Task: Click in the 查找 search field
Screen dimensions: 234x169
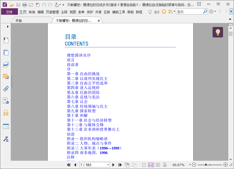Action: 189,11
